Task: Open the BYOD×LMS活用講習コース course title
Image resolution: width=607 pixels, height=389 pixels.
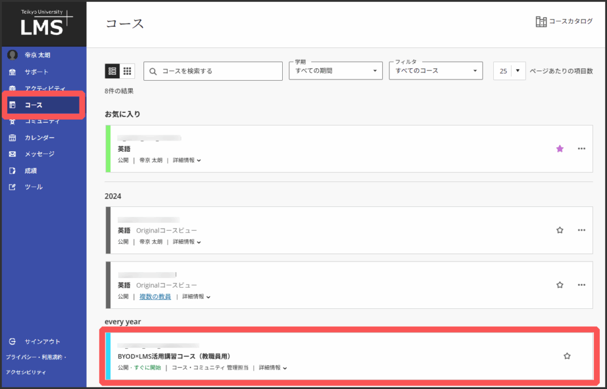Action: point(174,356)
